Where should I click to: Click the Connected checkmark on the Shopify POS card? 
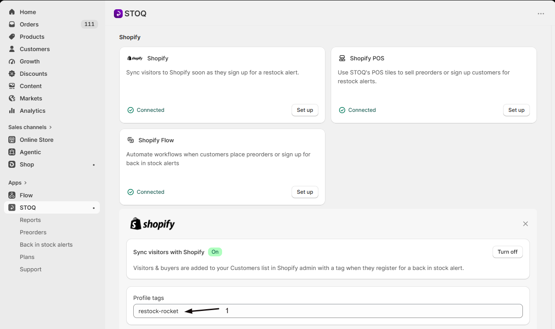[342, 110]
